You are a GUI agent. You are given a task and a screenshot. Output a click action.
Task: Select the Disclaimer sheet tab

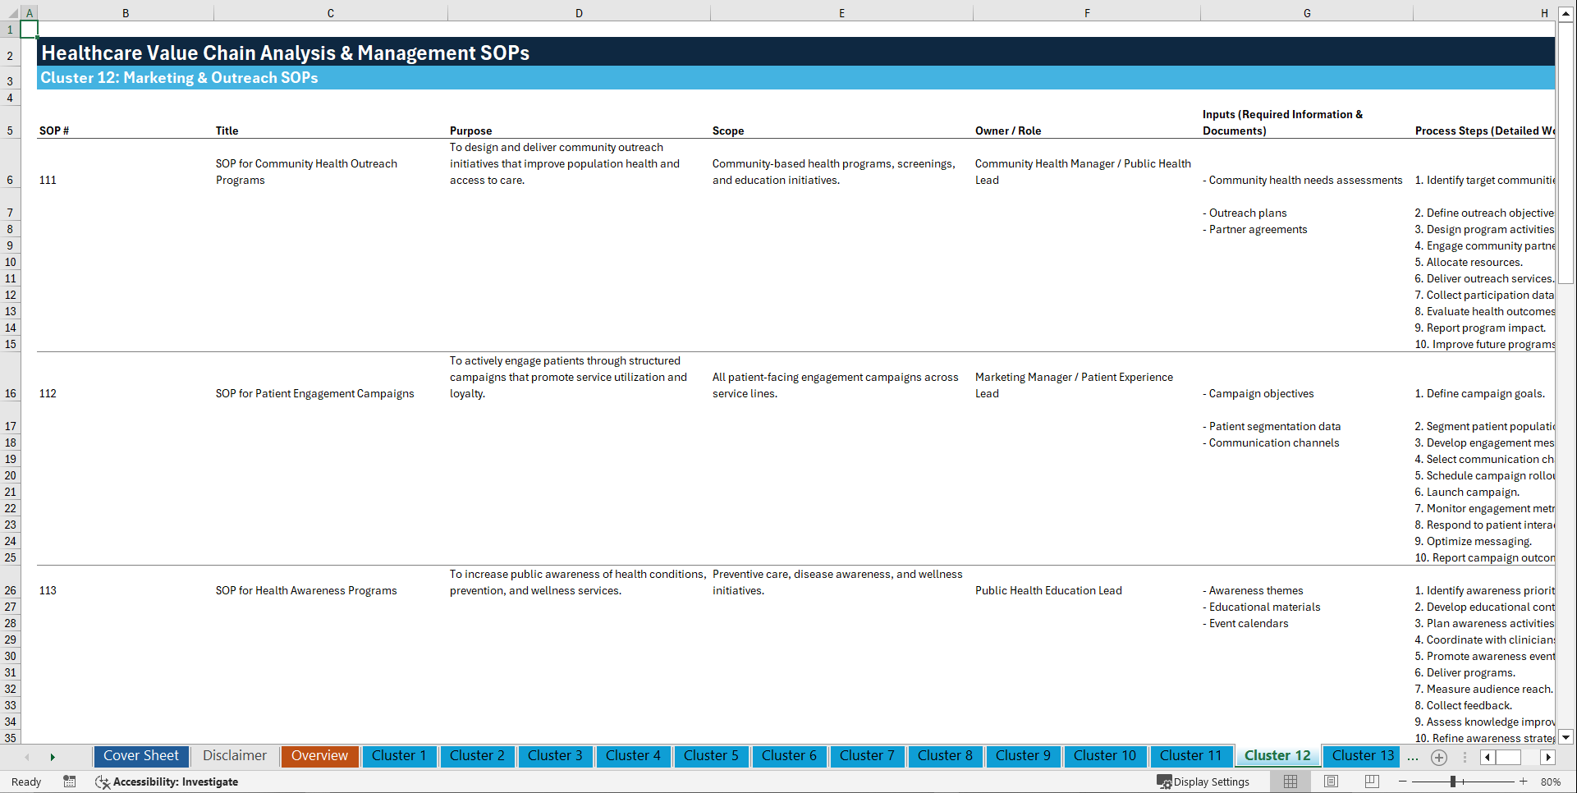pyautogui.click(x=234, y=756)
